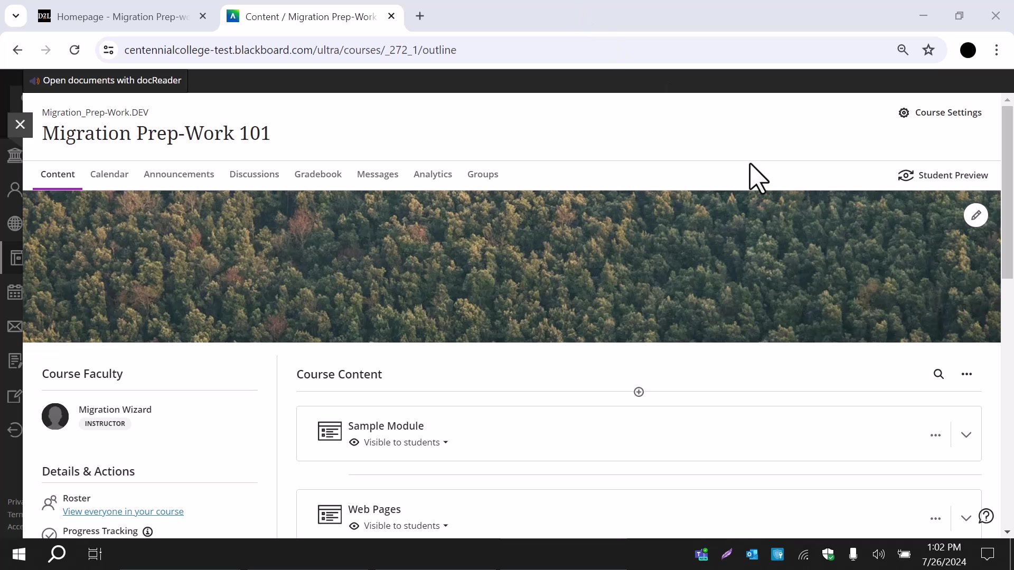This screenshot has width=1014, height=570.
Task: Click the Course Content search magnifier
Action: tap(938, 374)
